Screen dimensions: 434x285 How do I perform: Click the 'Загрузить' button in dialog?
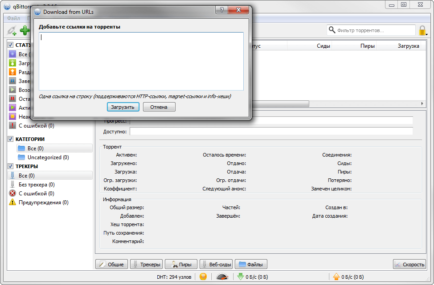tap(123, 107)
